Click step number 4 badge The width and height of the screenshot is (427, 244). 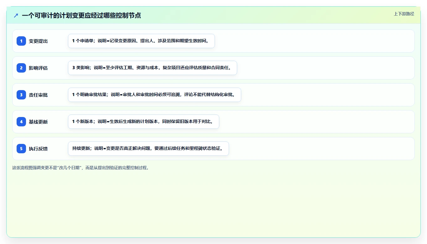[x=21, y=122]
